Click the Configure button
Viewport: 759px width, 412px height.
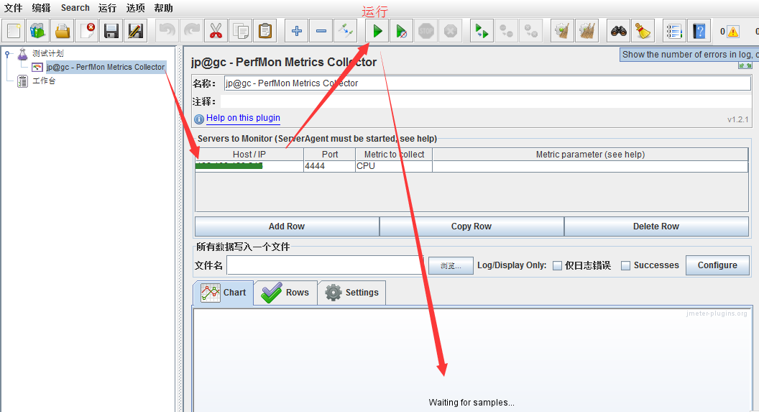tap(717, 265)
